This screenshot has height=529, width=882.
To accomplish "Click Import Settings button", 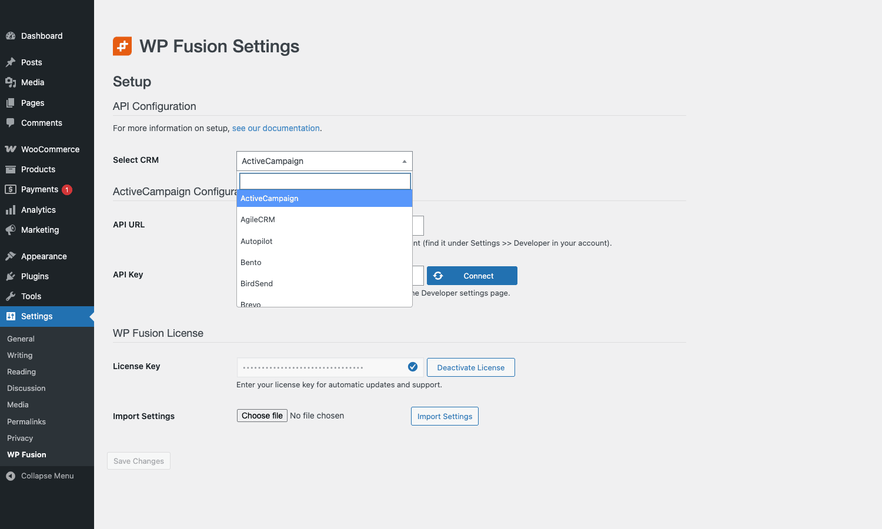I will click(x=445, y=416).
